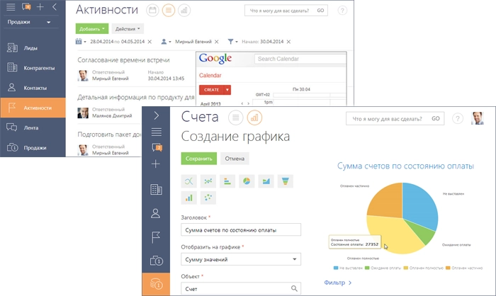
Task: Select column chart type
Action: (189, 198)
